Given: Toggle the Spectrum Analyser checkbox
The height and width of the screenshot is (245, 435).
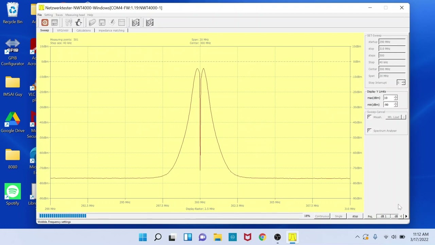Looking at the screenshot, I should click(x=369, y=131).
